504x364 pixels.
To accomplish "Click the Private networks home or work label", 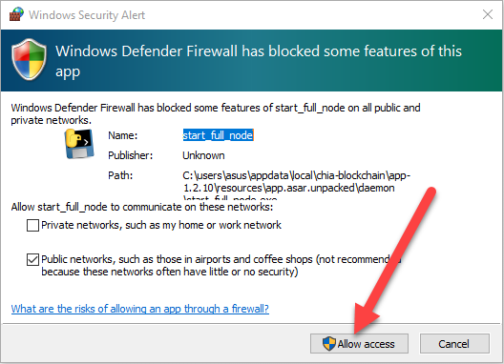I will click(x=161, y=225).
